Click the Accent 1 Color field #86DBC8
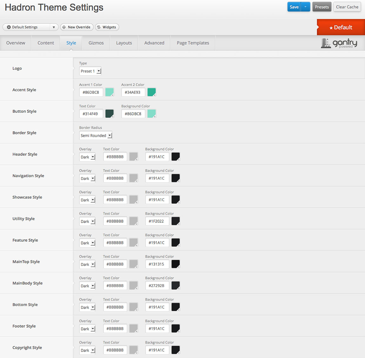 coord(91,92)
